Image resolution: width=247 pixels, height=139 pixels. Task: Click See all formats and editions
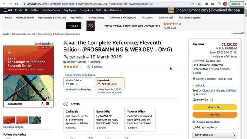(x=80, y=75)
